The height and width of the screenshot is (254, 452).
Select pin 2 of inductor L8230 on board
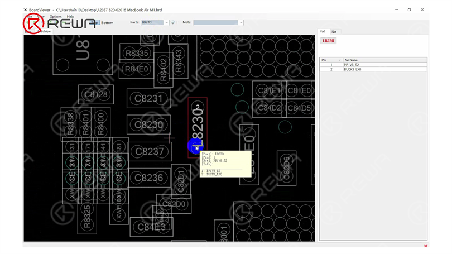[198, 107]
